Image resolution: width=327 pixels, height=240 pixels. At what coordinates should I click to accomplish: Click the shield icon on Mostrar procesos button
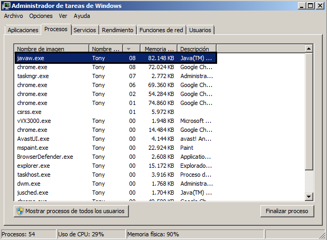pos(20,211)
